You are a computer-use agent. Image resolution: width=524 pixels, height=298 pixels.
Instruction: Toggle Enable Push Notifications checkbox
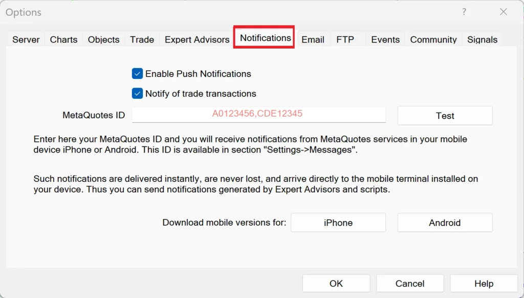[x=137, y=74]
